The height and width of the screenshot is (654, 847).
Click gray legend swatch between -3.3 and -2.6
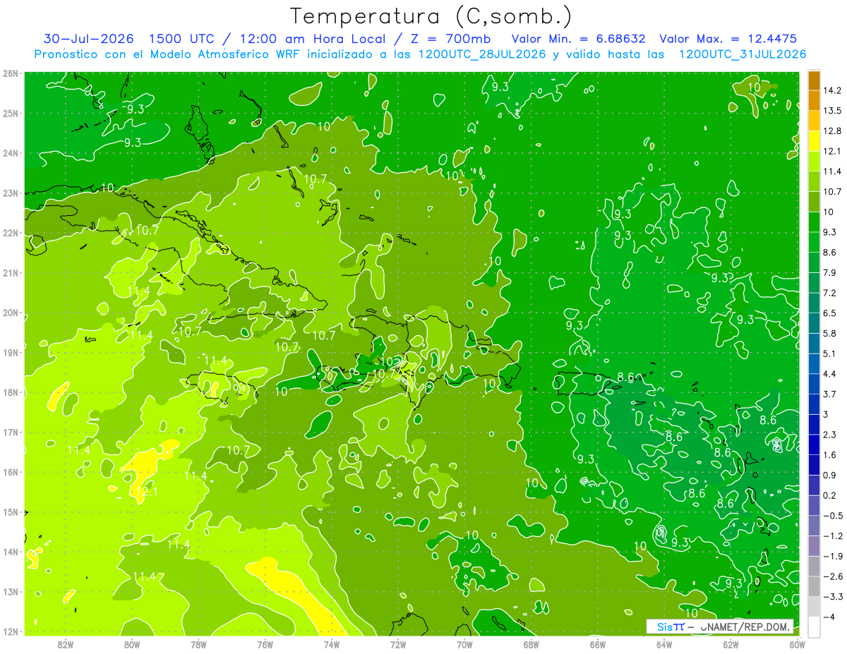click(x=814, y=586)
